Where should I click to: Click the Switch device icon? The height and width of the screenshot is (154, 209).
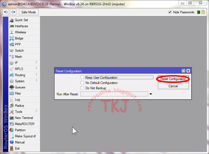coord(12,51)
